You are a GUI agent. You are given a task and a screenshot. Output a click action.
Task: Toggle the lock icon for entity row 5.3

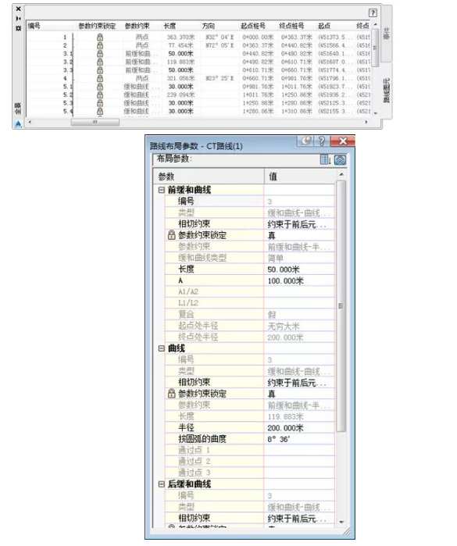pos(100,103)
